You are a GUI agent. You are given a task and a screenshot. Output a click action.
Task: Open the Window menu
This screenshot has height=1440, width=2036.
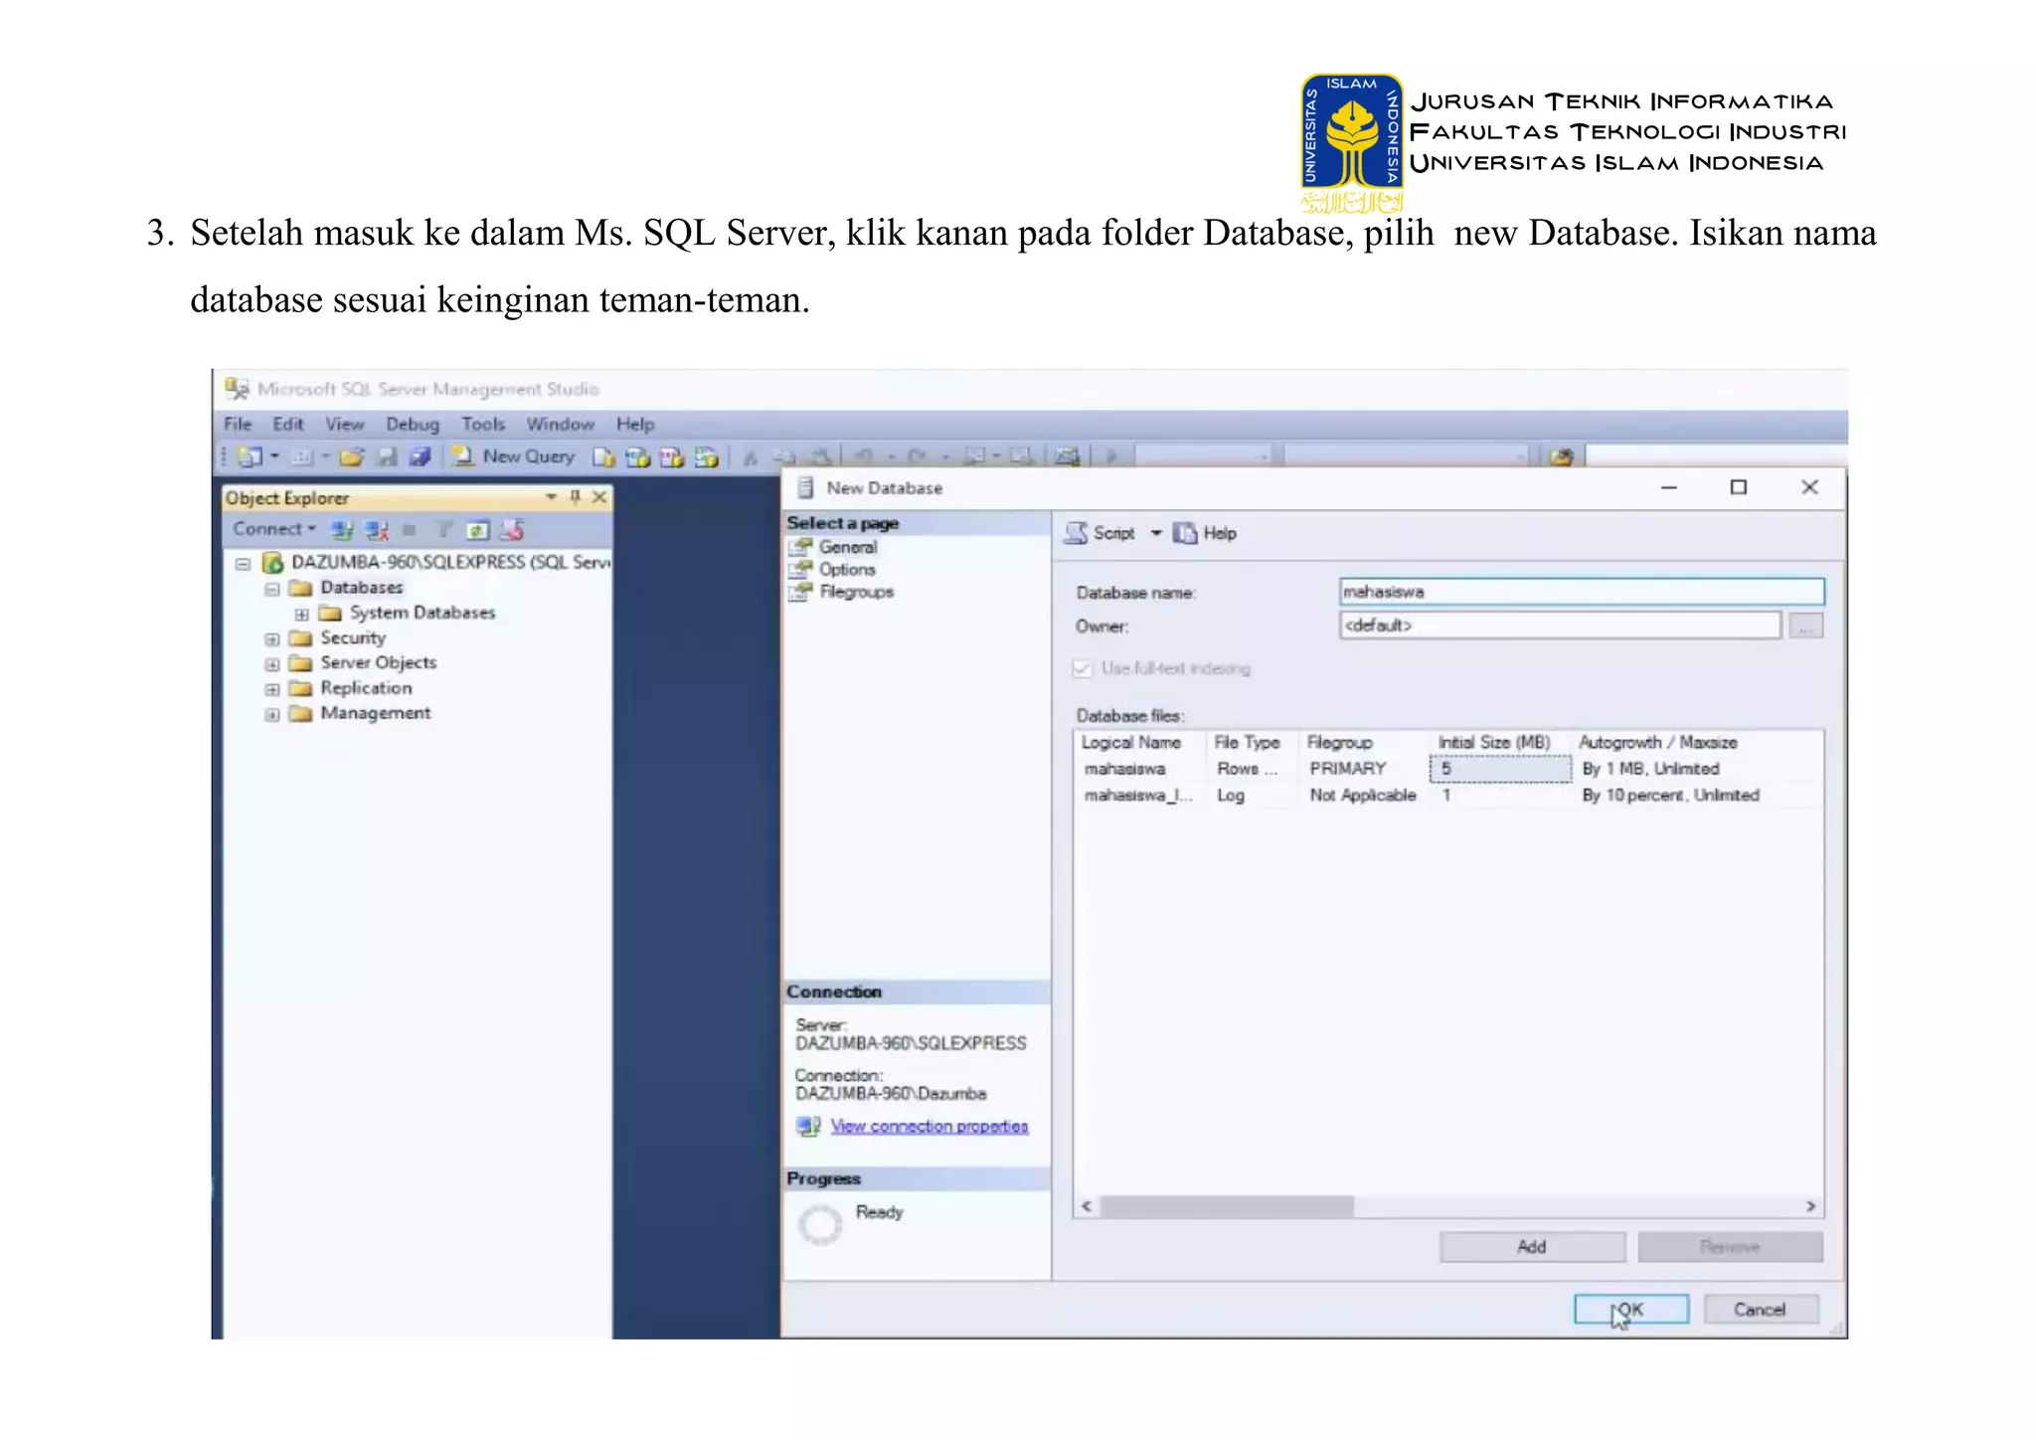pyautogui.click(x=560, y=425)
